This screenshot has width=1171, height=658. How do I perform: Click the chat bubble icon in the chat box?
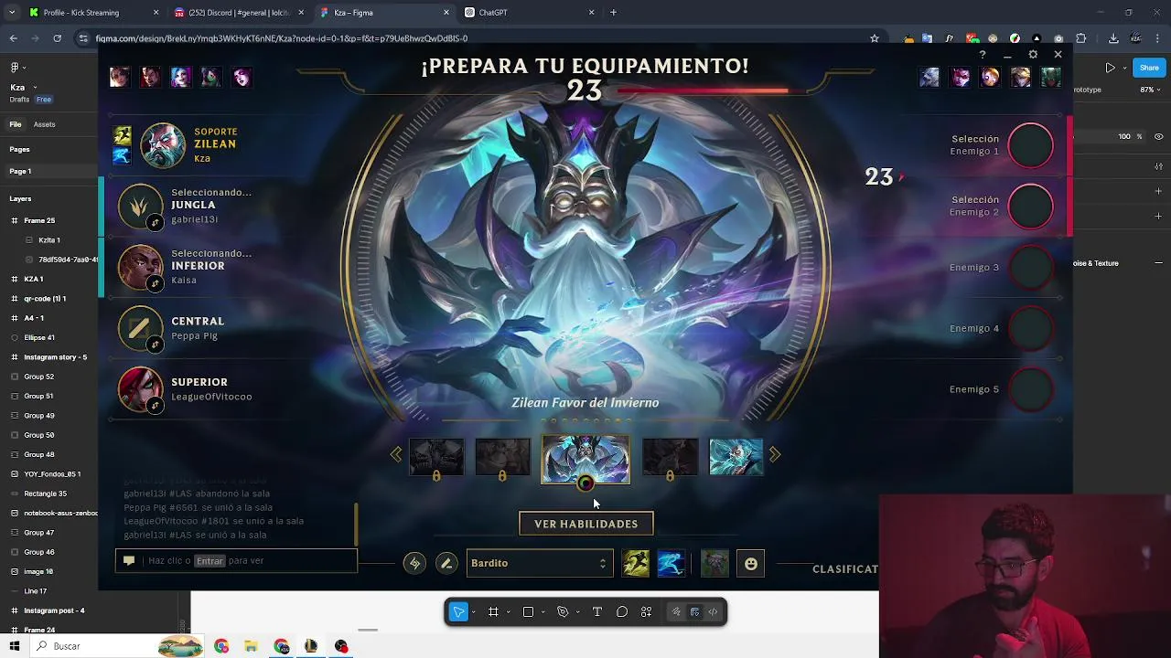pos(129,560)
